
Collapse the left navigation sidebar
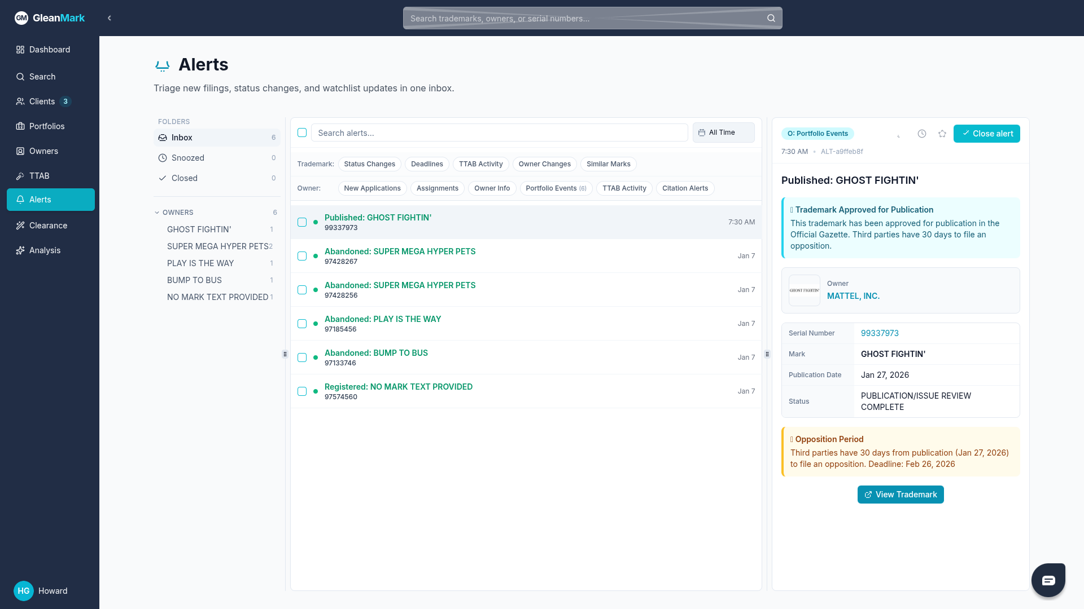click(110, 17)
